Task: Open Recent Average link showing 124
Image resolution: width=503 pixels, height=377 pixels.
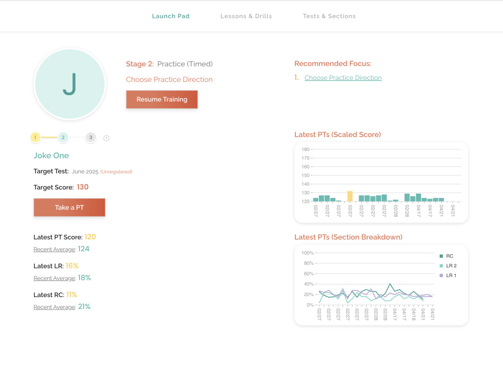Action: point(54,249)
